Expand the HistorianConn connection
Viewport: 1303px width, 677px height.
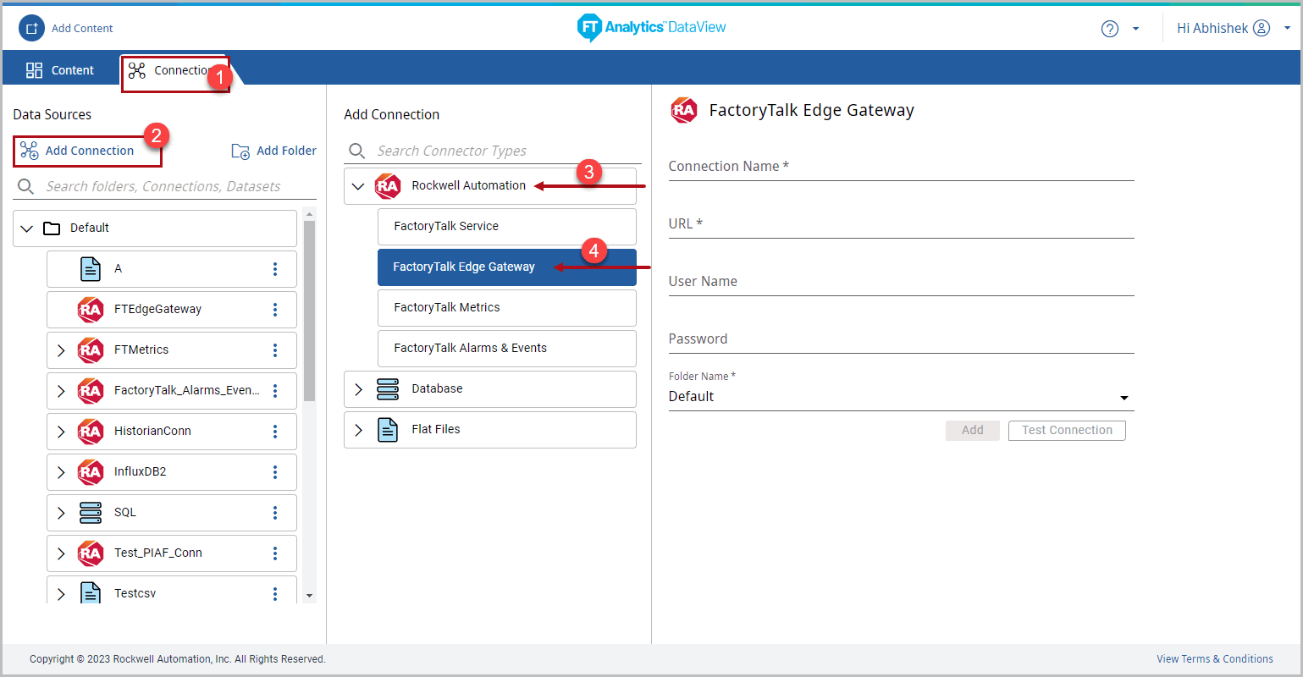[x=61, y=432]
